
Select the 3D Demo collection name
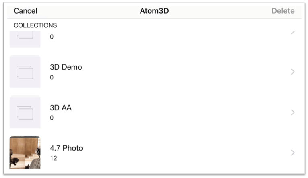click(66, 67)
